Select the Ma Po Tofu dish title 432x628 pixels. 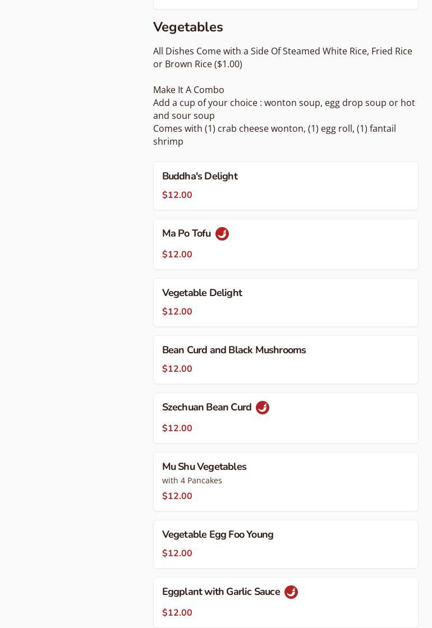pos(186,233)
